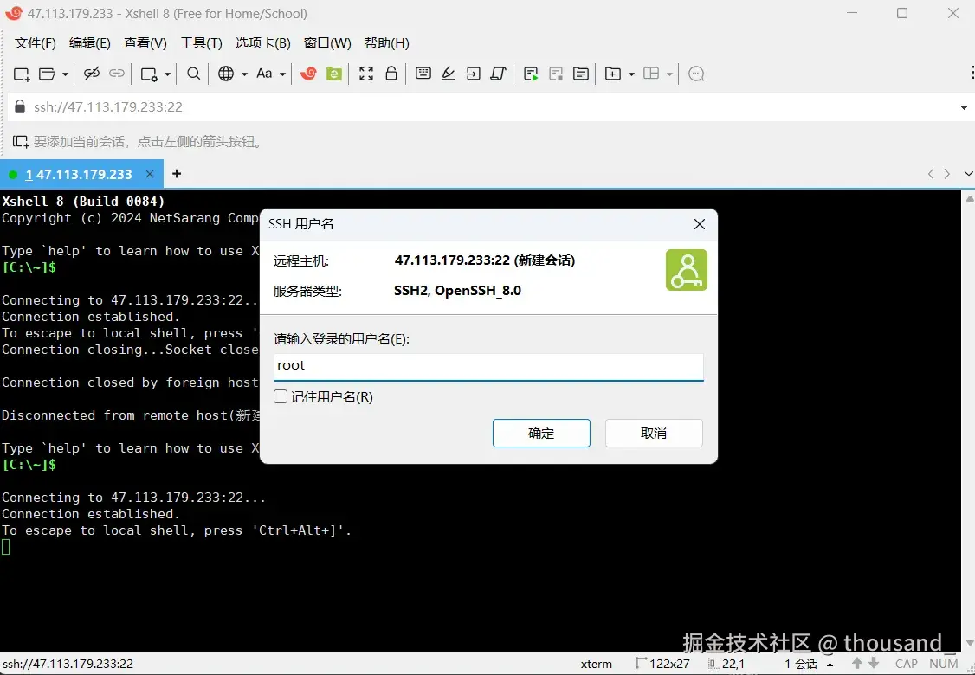Click status bar text ssh://47.113.179.233:22
The image size is (975, 675).
tap(68, 664)
